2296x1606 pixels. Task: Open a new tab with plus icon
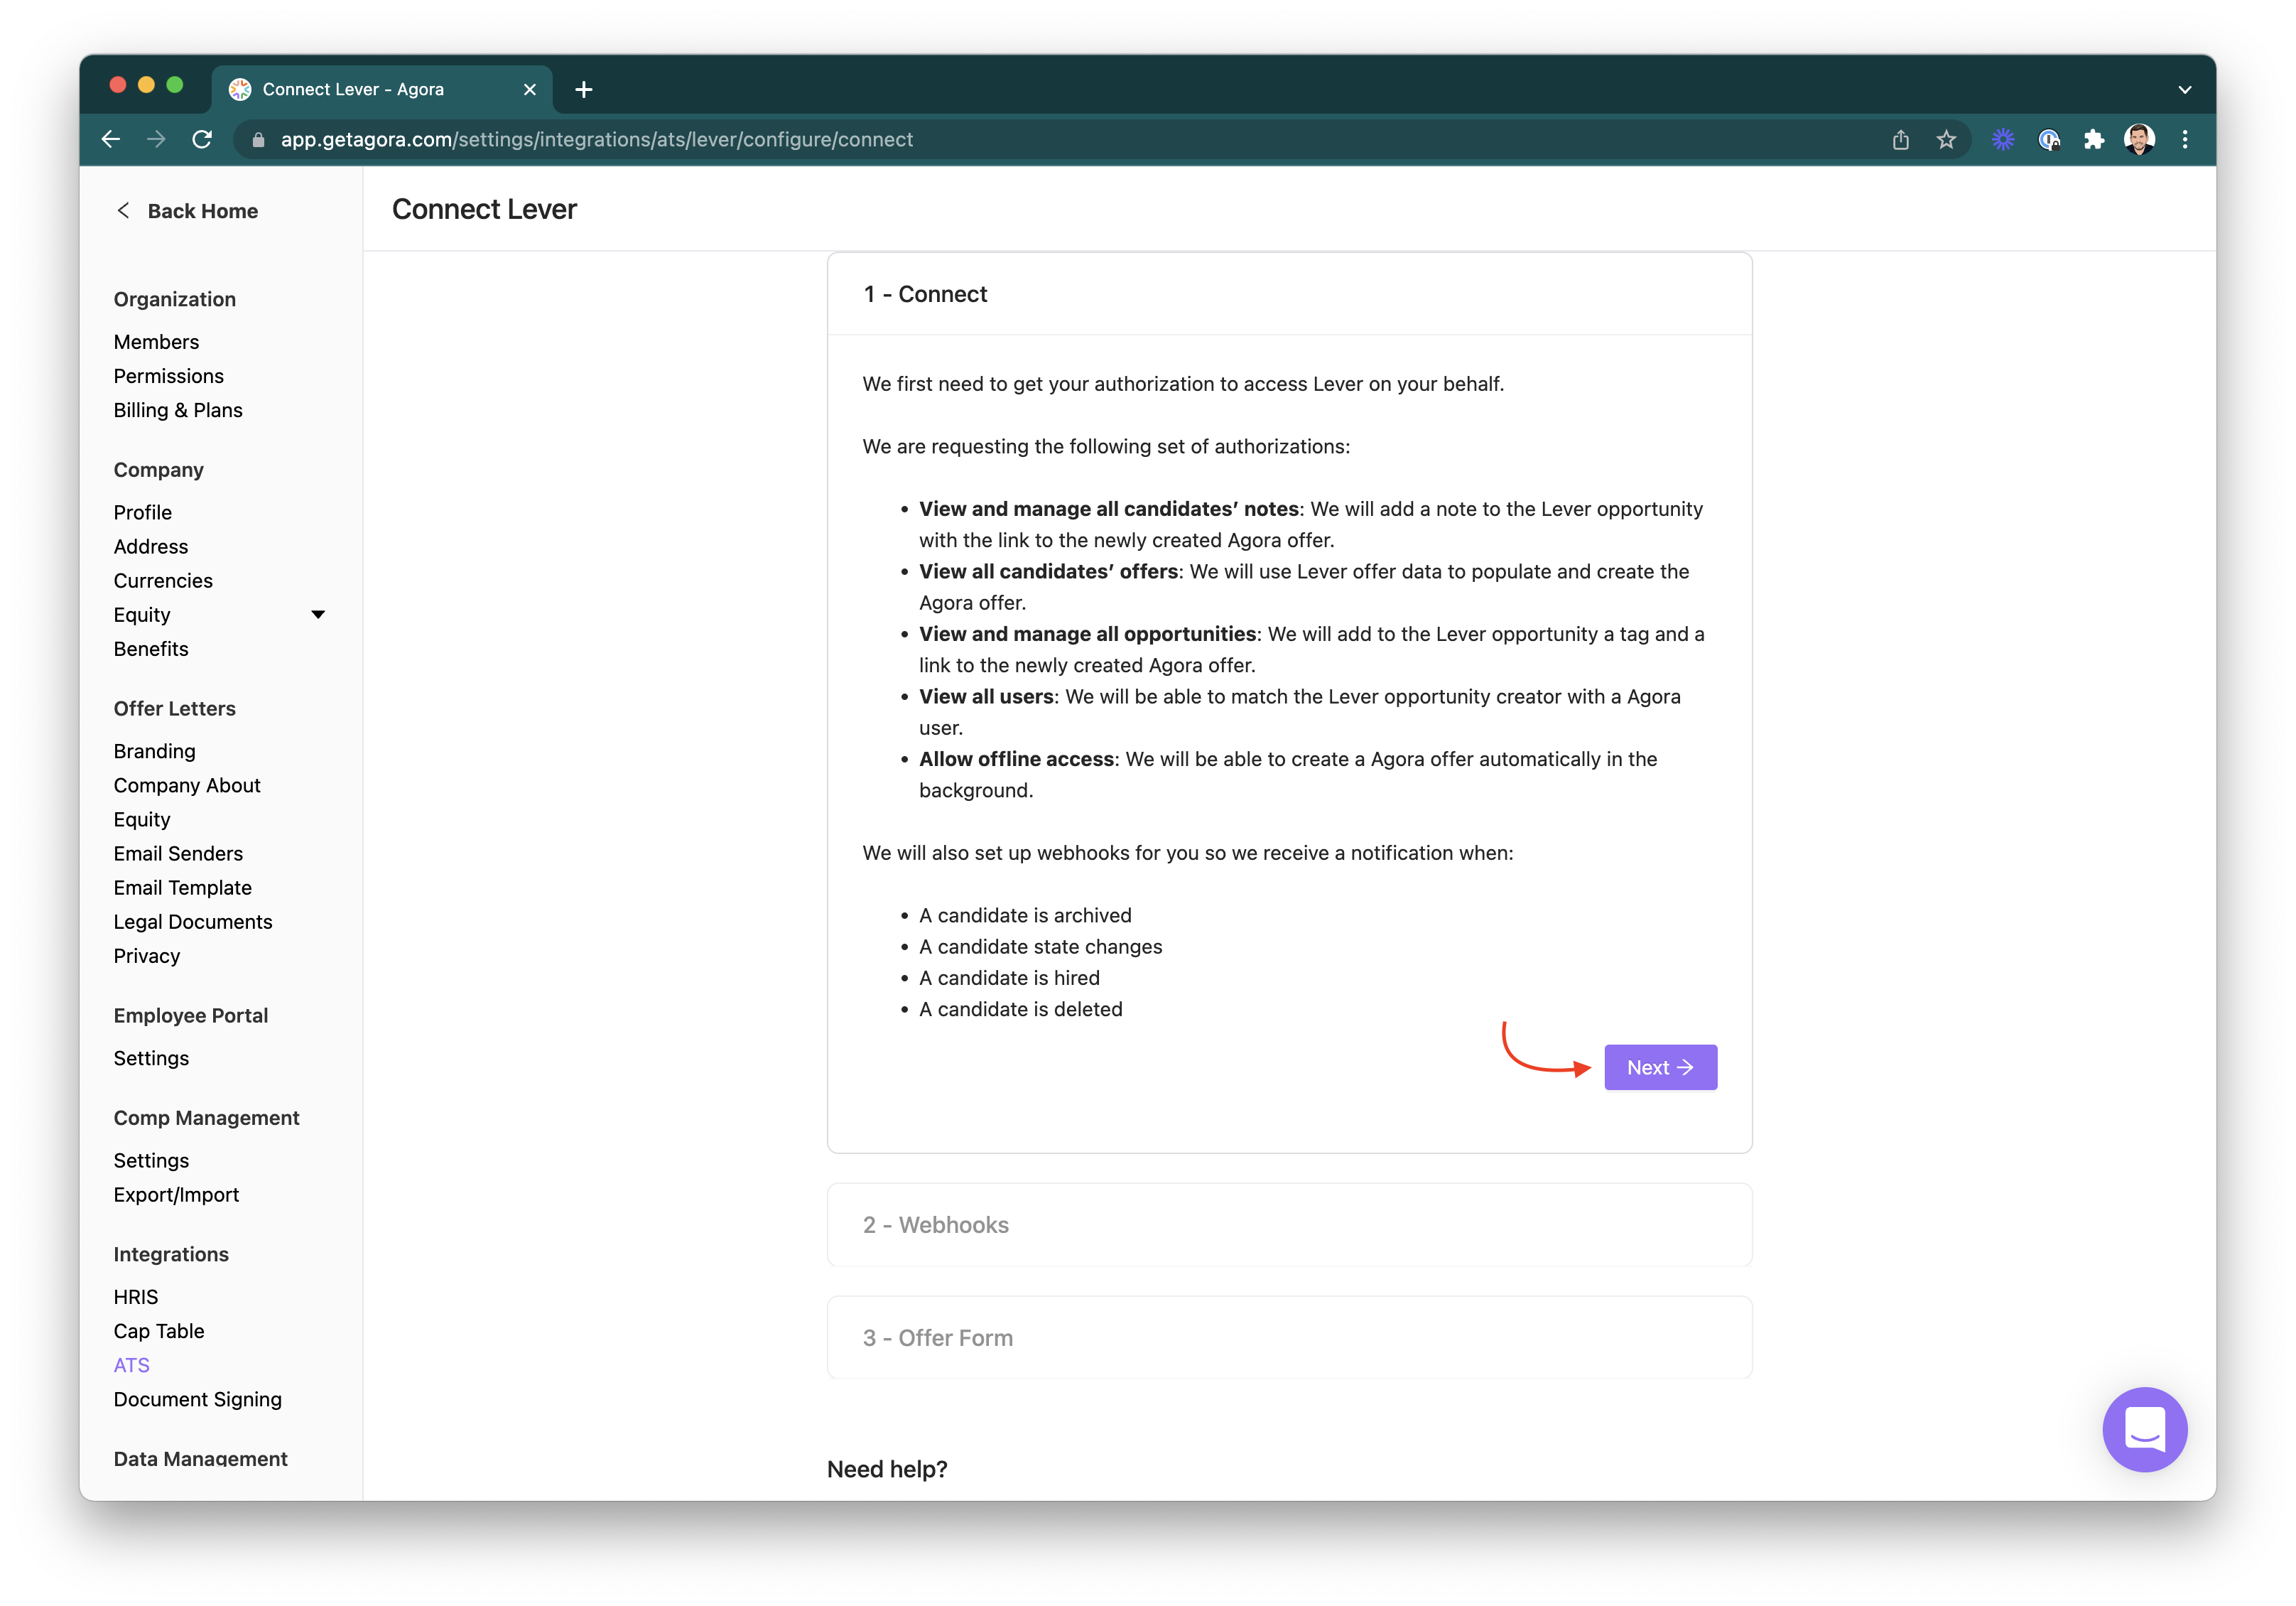(584, 89)
